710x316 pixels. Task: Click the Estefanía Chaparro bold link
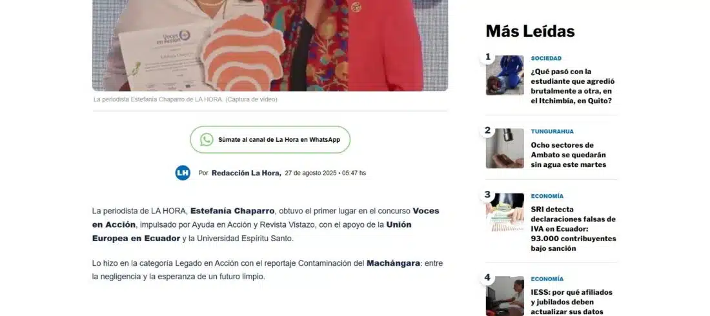pos(232,211)
